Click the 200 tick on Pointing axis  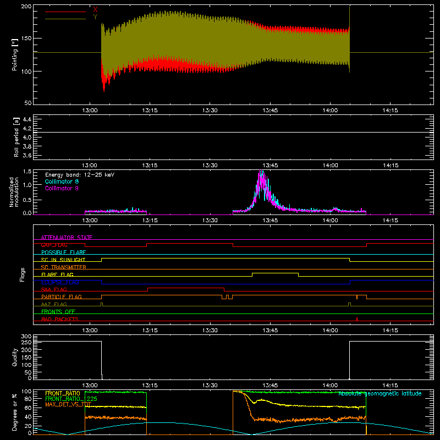click(26, 6)
